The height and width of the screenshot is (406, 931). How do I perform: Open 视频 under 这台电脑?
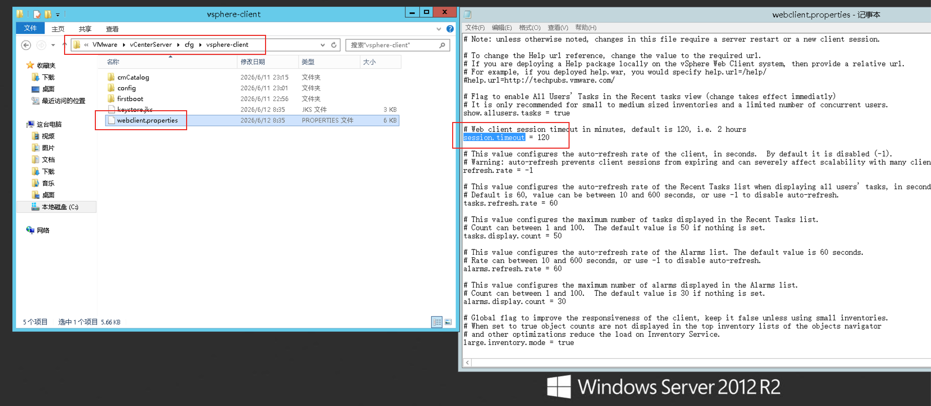48,136
